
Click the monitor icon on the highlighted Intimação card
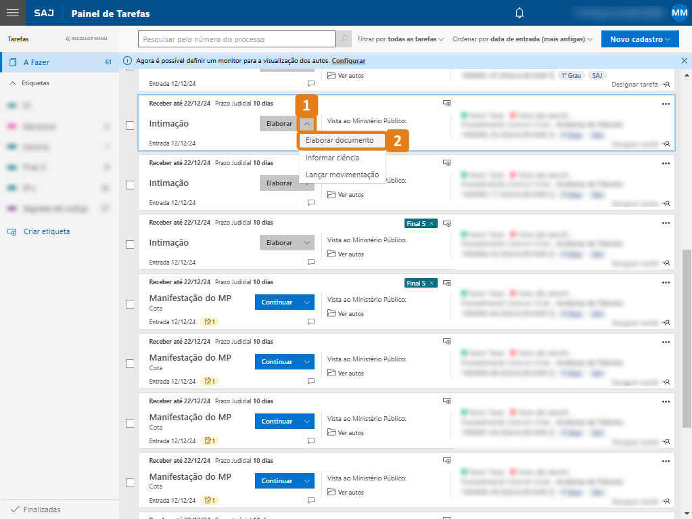click(446, 103)
